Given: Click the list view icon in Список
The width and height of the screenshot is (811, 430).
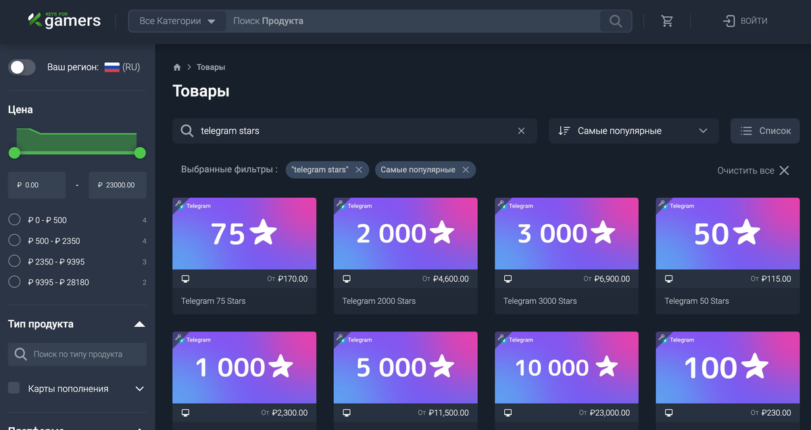Looking at the screenshot, I should click(x=746, y=131).
